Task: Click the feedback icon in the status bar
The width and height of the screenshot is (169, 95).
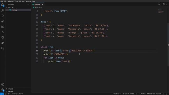Action: point(163,94)
